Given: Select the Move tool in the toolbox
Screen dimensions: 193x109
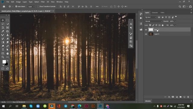Looking at the screenshot, I should [3, 20].
